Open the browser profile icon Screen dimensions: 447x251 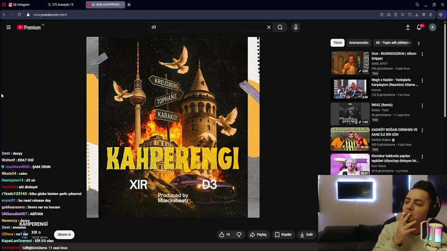pos(431,15)
